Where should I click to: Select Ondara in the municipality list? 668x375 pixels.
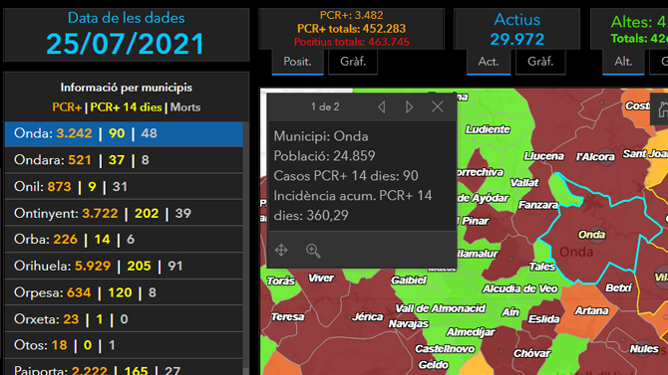(124, 160)
